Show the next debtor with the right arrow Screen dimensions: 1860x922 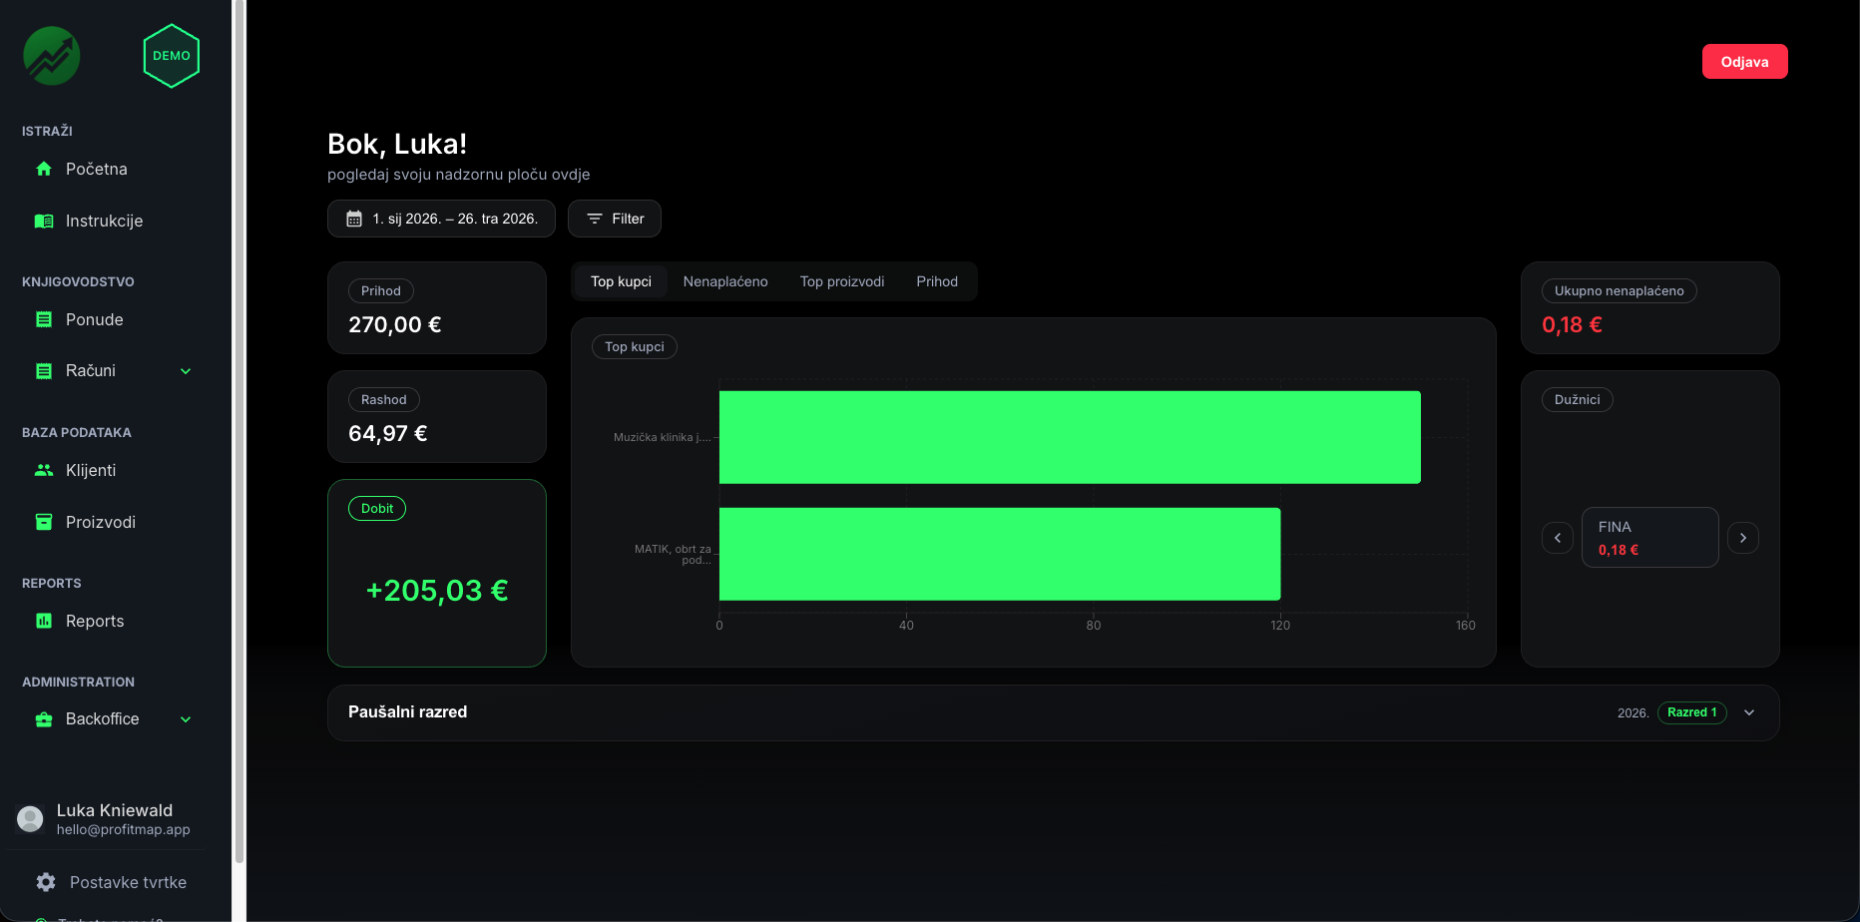coord(1743,537)
